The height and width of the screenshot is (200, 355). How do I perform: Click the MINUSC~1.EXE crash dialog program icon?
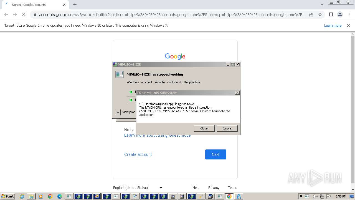[120, 74]
